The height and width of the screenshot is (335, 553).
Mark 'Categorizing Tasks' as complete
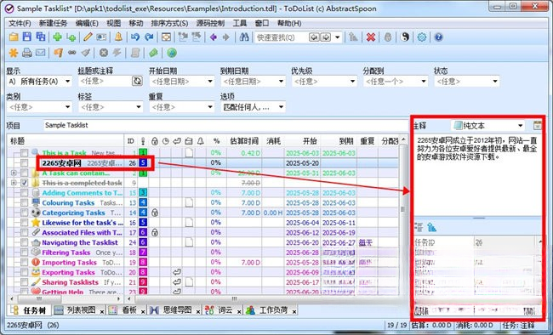[25, 213]
